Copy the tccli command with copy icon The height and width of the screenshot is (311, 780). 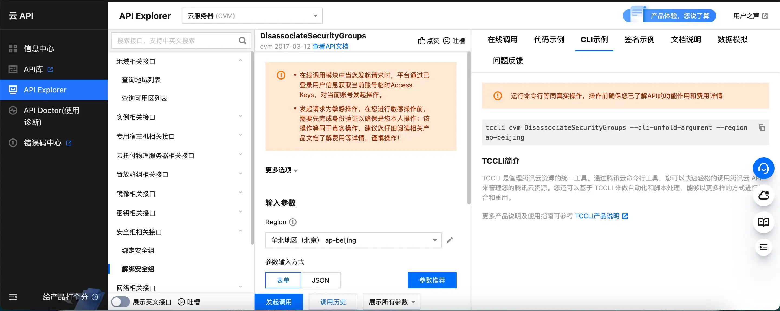[x=762, y=128]
